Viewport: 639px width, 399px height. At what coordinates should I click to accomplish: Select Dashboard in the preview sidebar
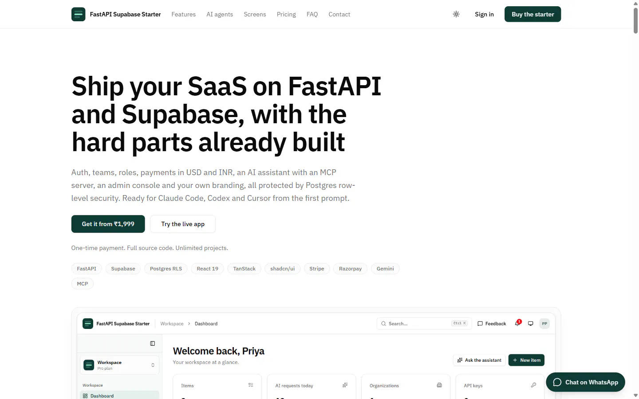(119, 395)
